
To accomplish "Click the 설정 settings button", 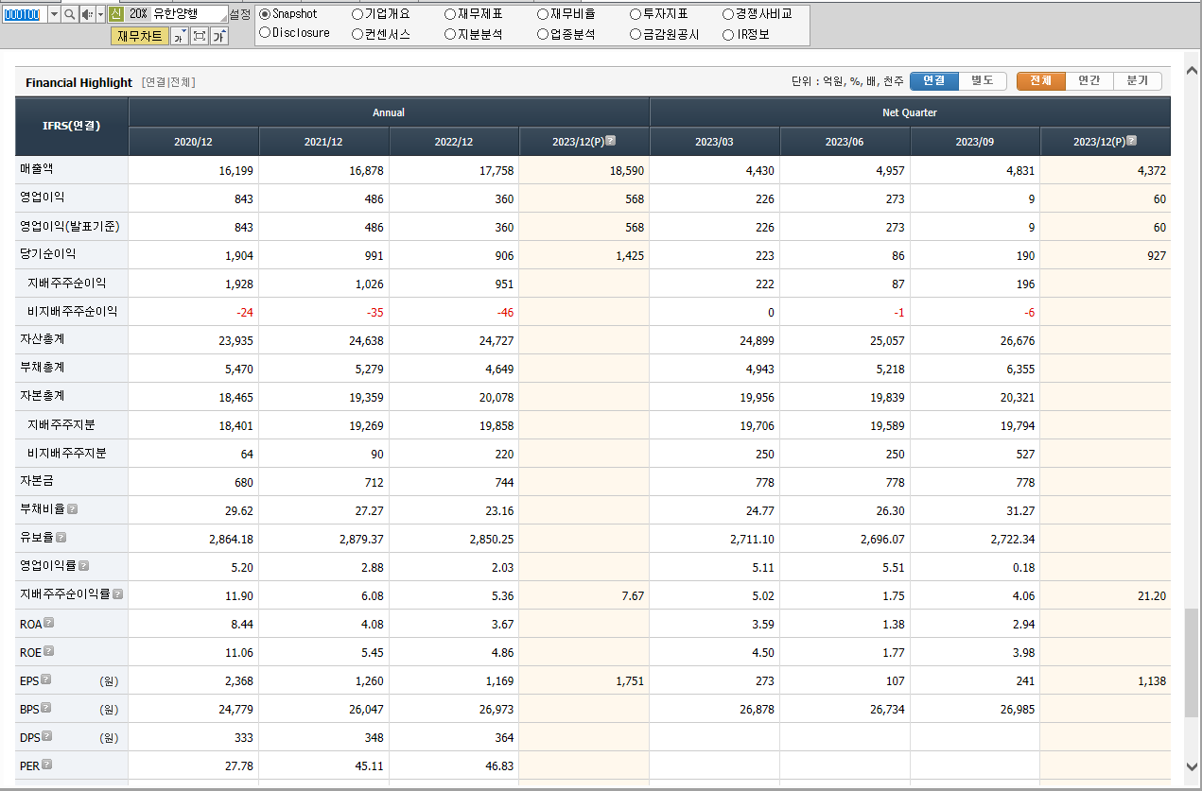I will click(x=240, y=14).
